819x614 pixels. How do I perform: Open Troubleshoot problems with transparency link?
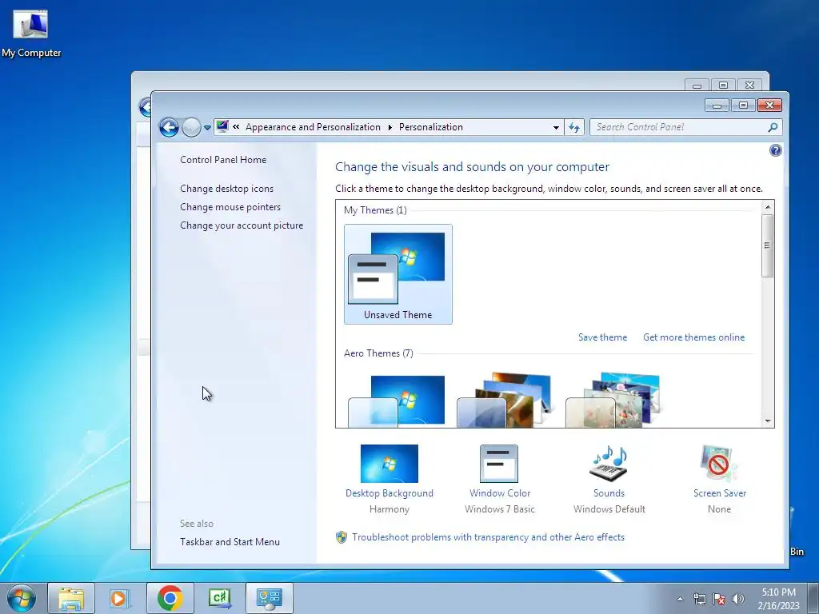(x=488, y=537)
